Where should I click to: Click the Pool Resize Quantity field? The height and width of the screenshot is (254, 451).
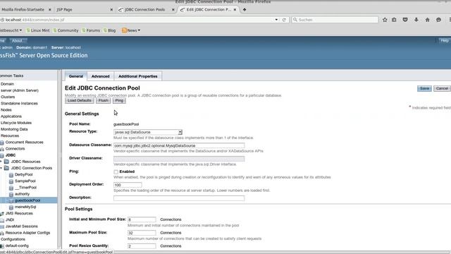tap(142, 246)
